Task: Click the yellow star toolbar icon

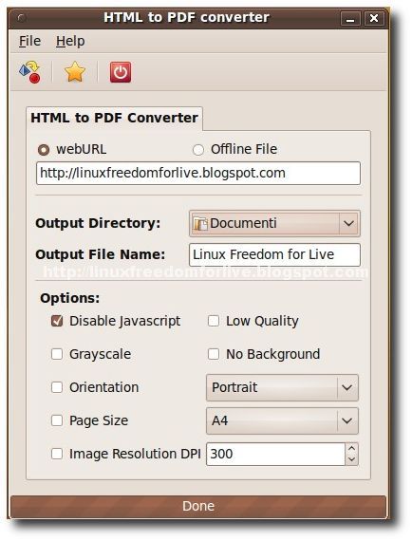Action: pos(75,72)
